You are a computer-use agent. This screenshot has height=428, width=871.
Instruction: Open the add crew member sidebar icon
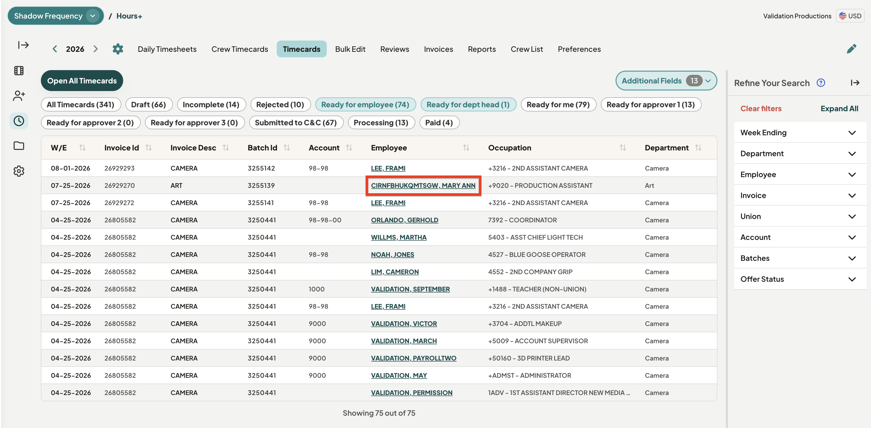point(19,95)
